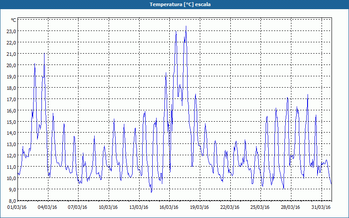Click the 'Temperatura [°C] escala' title text
Image resolution: width=349 pixels, height=218 pixels.
point(180,4)
